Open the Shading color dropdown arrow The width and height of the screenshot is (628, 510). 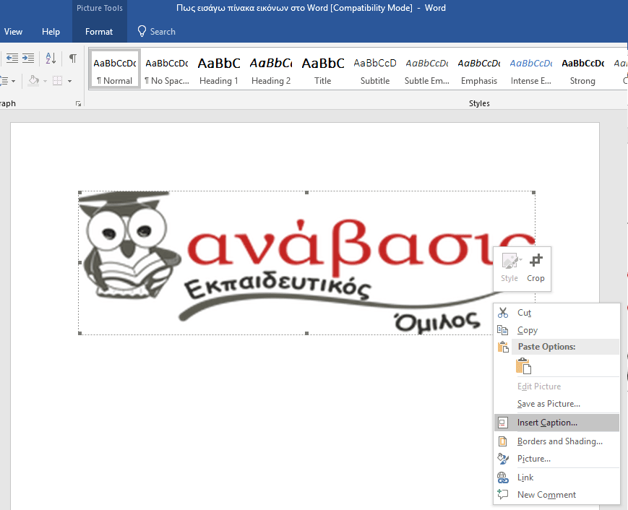click(x=46, y=81)
